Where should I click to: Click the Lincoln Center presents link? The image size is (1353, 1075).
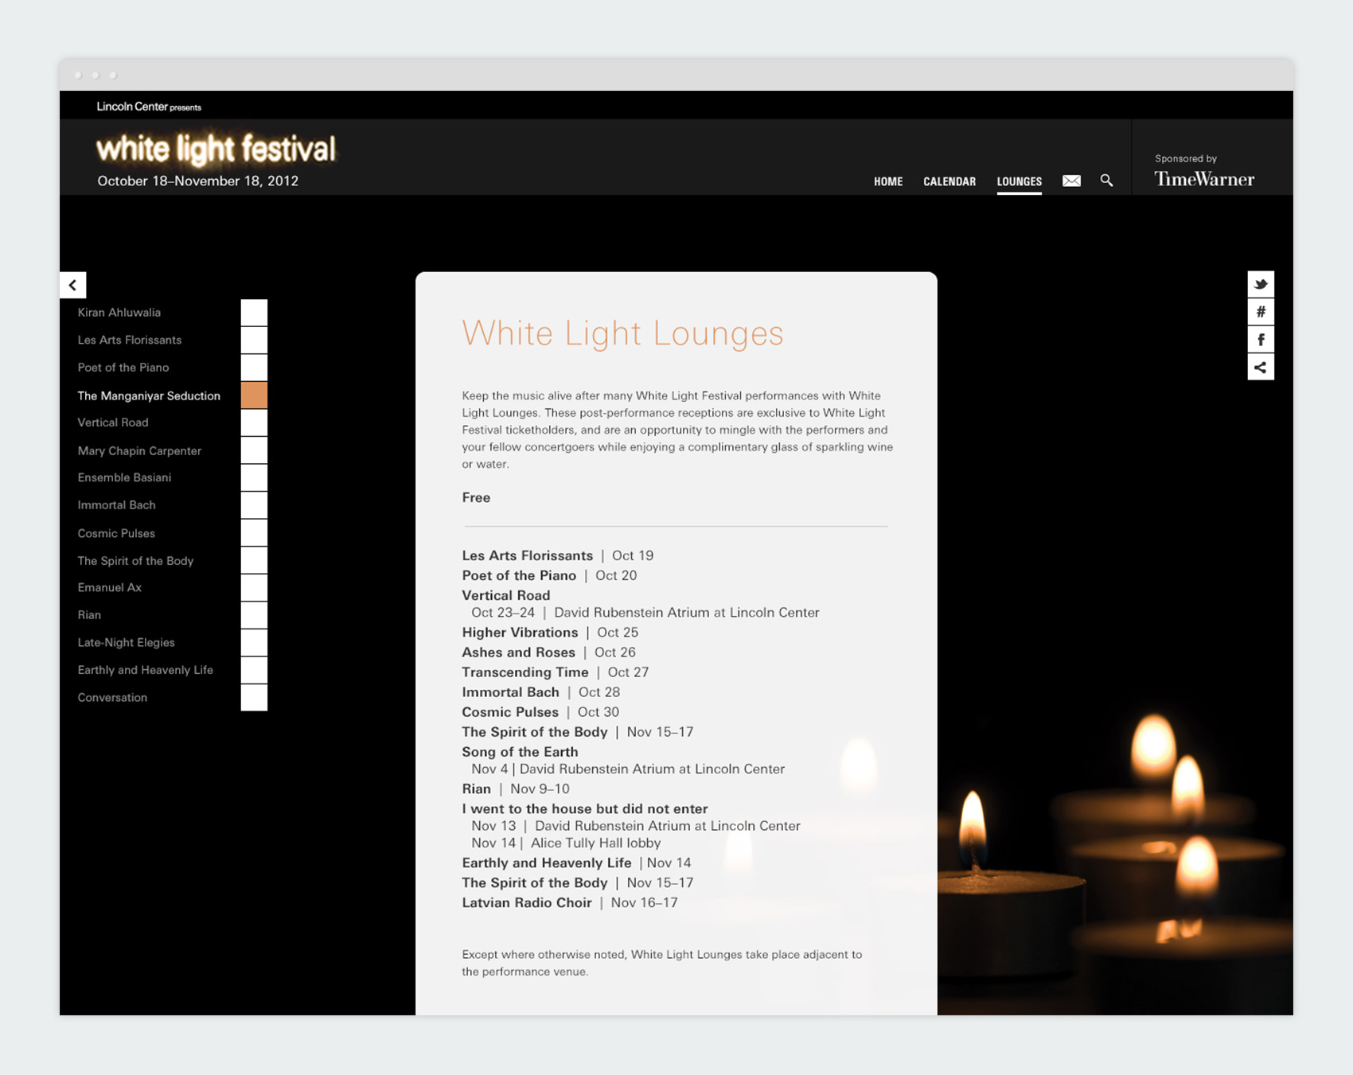click(149, 107)
